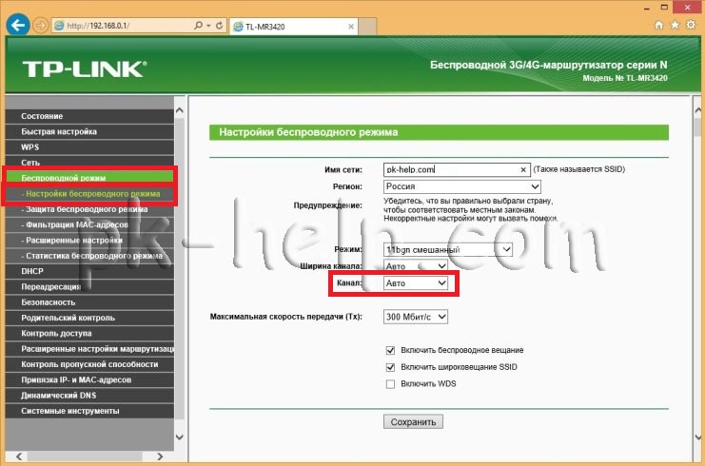
Task: Open the Канал dropdown set to Авто
Action: click(x=416, y=283)
